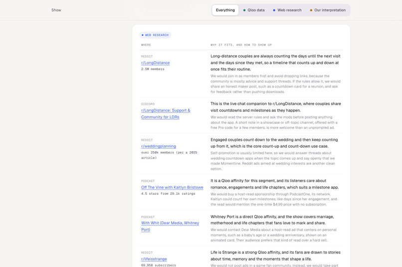Click the 'DISCORD' source label

(148, 104)
